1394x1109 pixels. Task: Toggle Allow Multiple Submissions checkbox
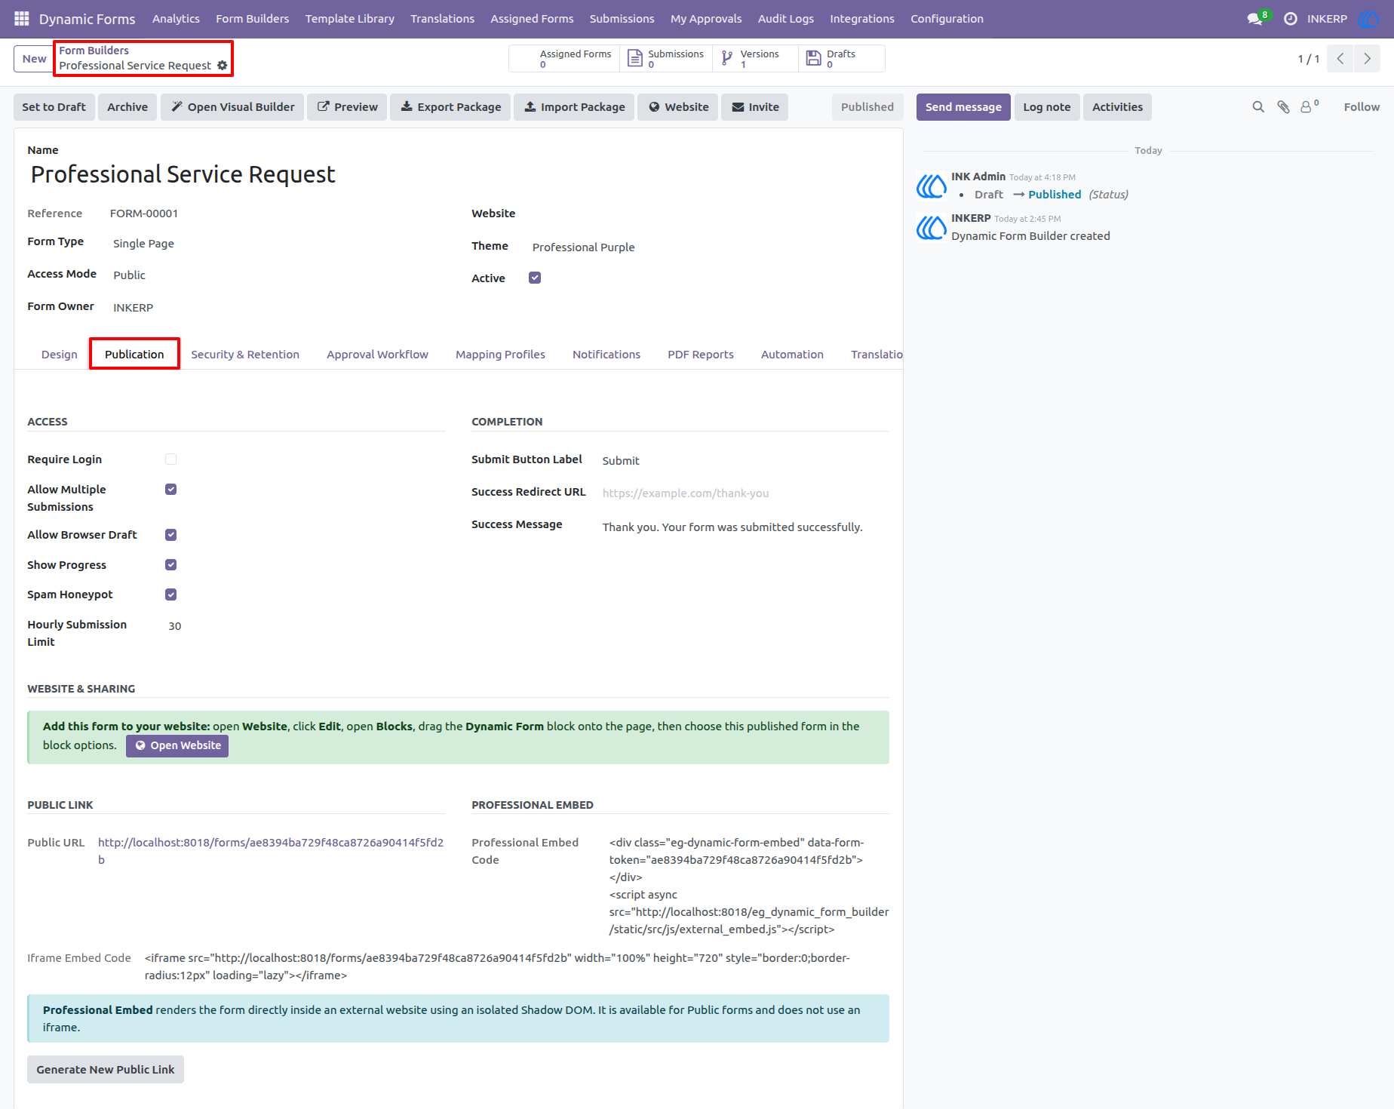(x=171, y=490)
